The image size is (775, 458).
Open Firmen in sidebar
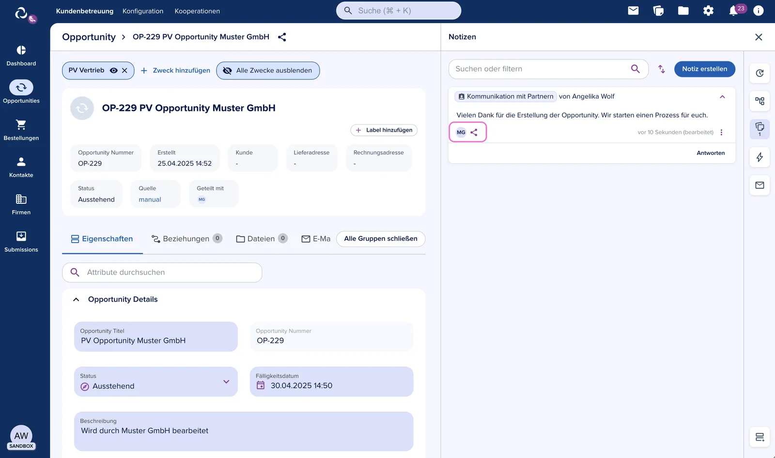(x=21, y=205)
